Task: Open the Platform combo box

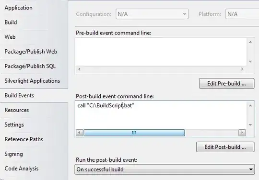Action: [x=242, y=14]
